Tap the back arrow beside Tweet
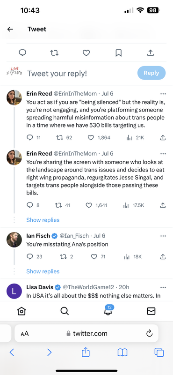Viewport: 173px width, 375px height. click(x=10, y=29)
